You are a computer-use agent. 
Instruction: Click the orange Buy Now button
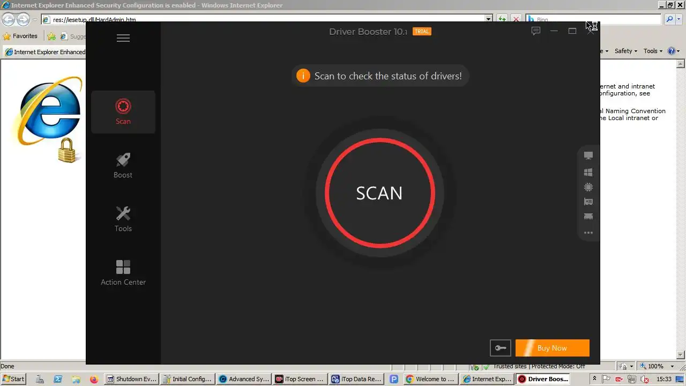click(x=553, y=348)
